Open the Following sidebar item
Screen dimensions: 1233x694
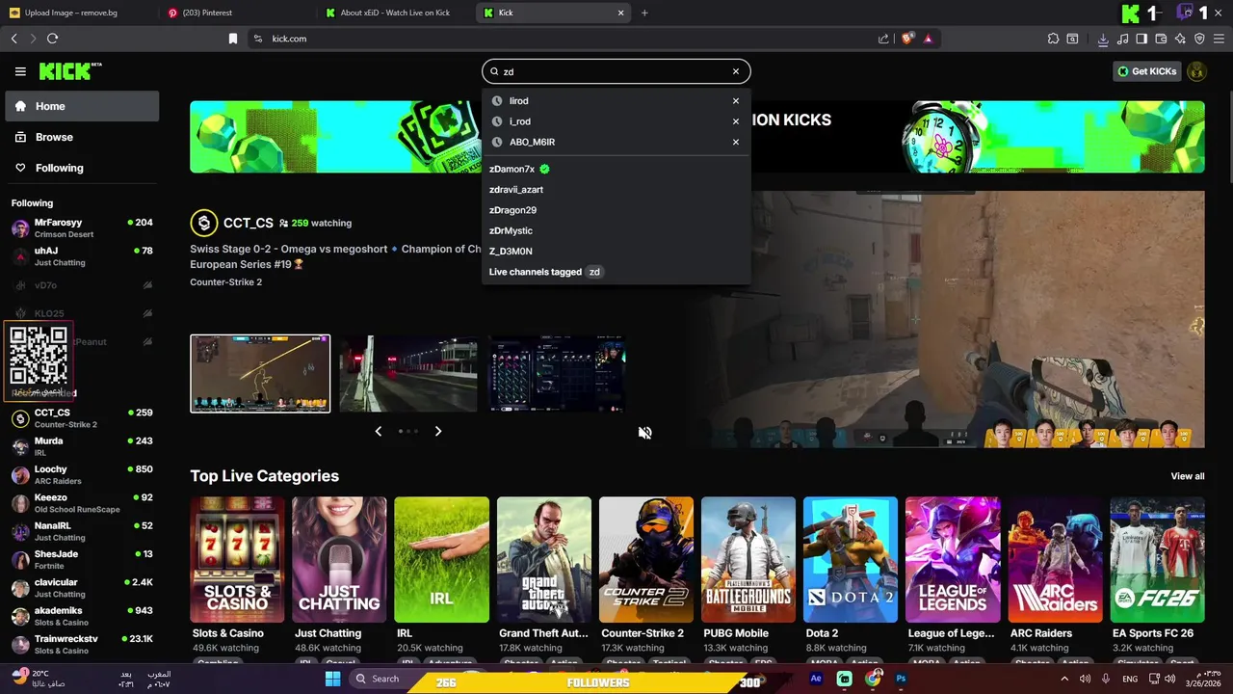tap(82, 168)
